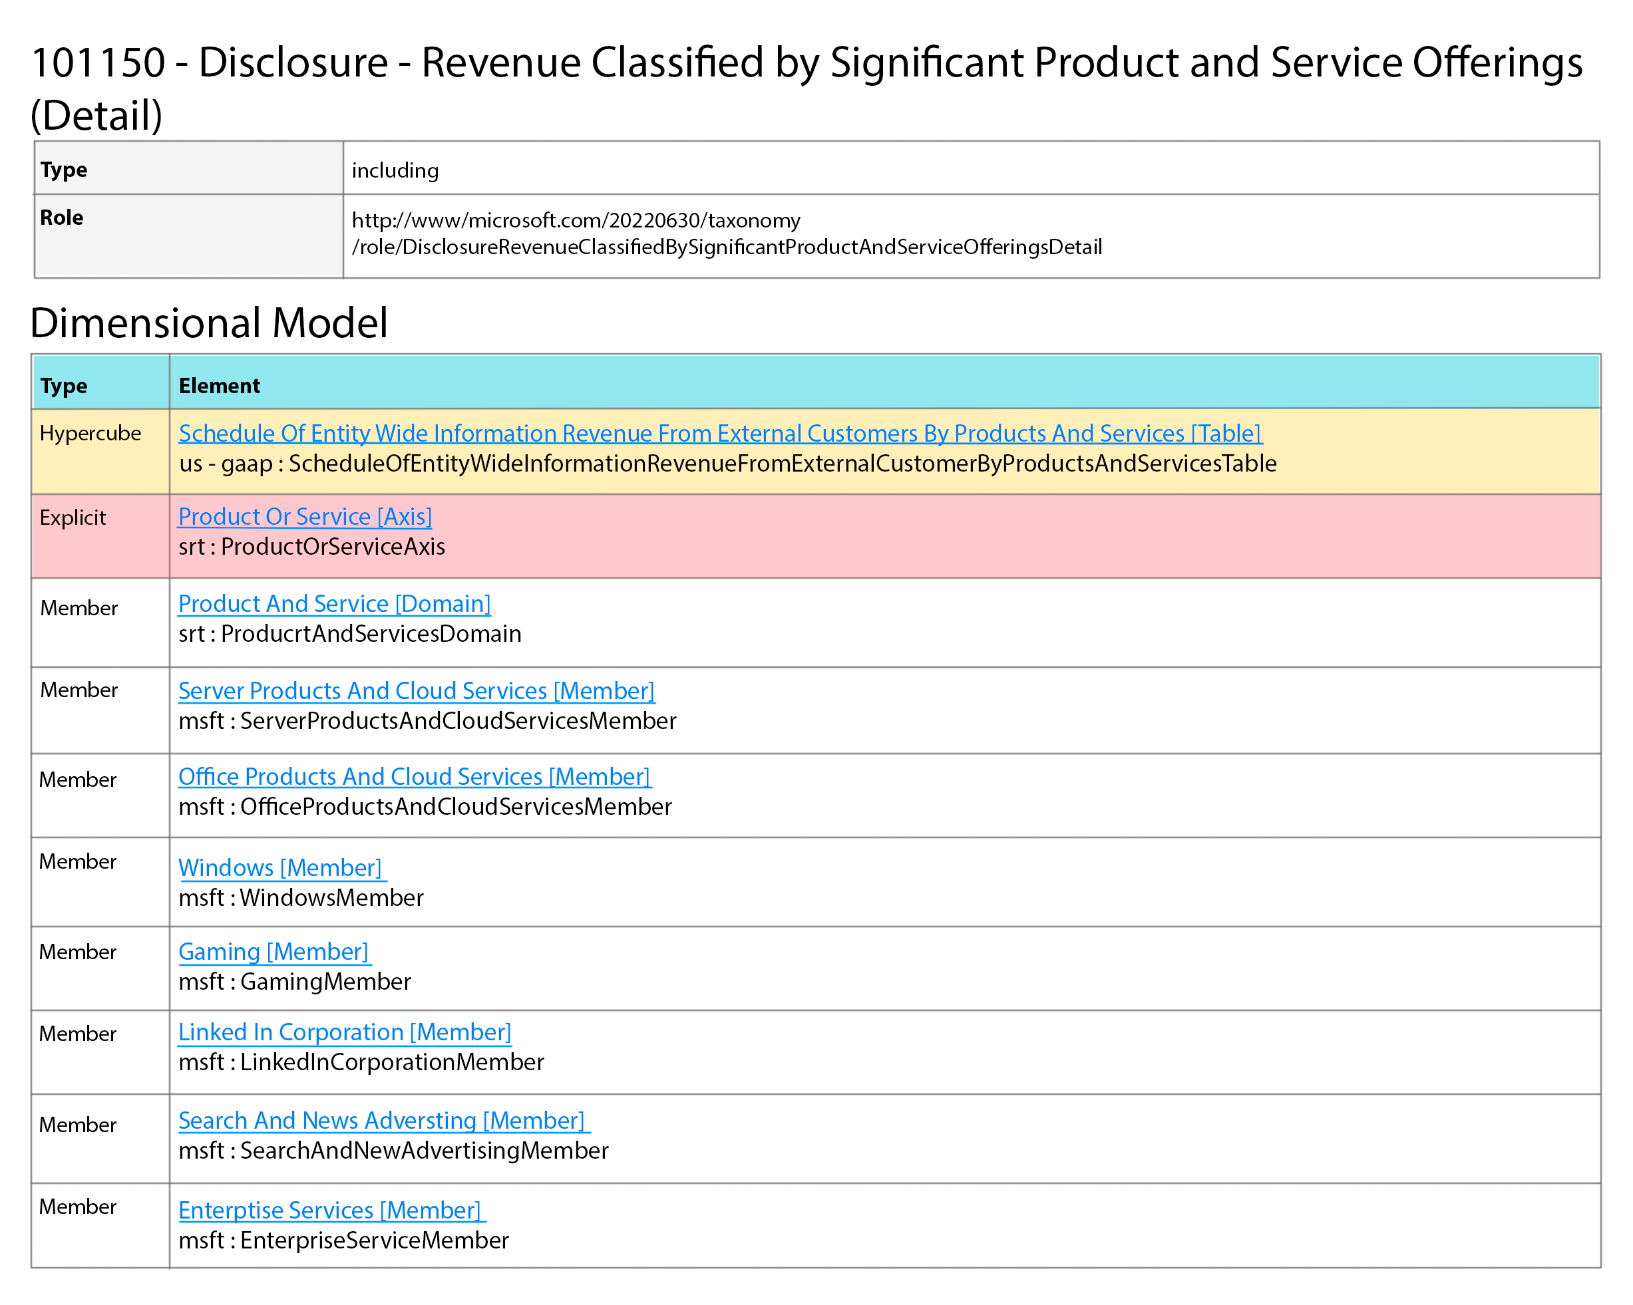This screenshot has width=1633, height=1305.
Task: Click the Member cell beside Product And Service [Domain]
Action: [x=100, y=622]
